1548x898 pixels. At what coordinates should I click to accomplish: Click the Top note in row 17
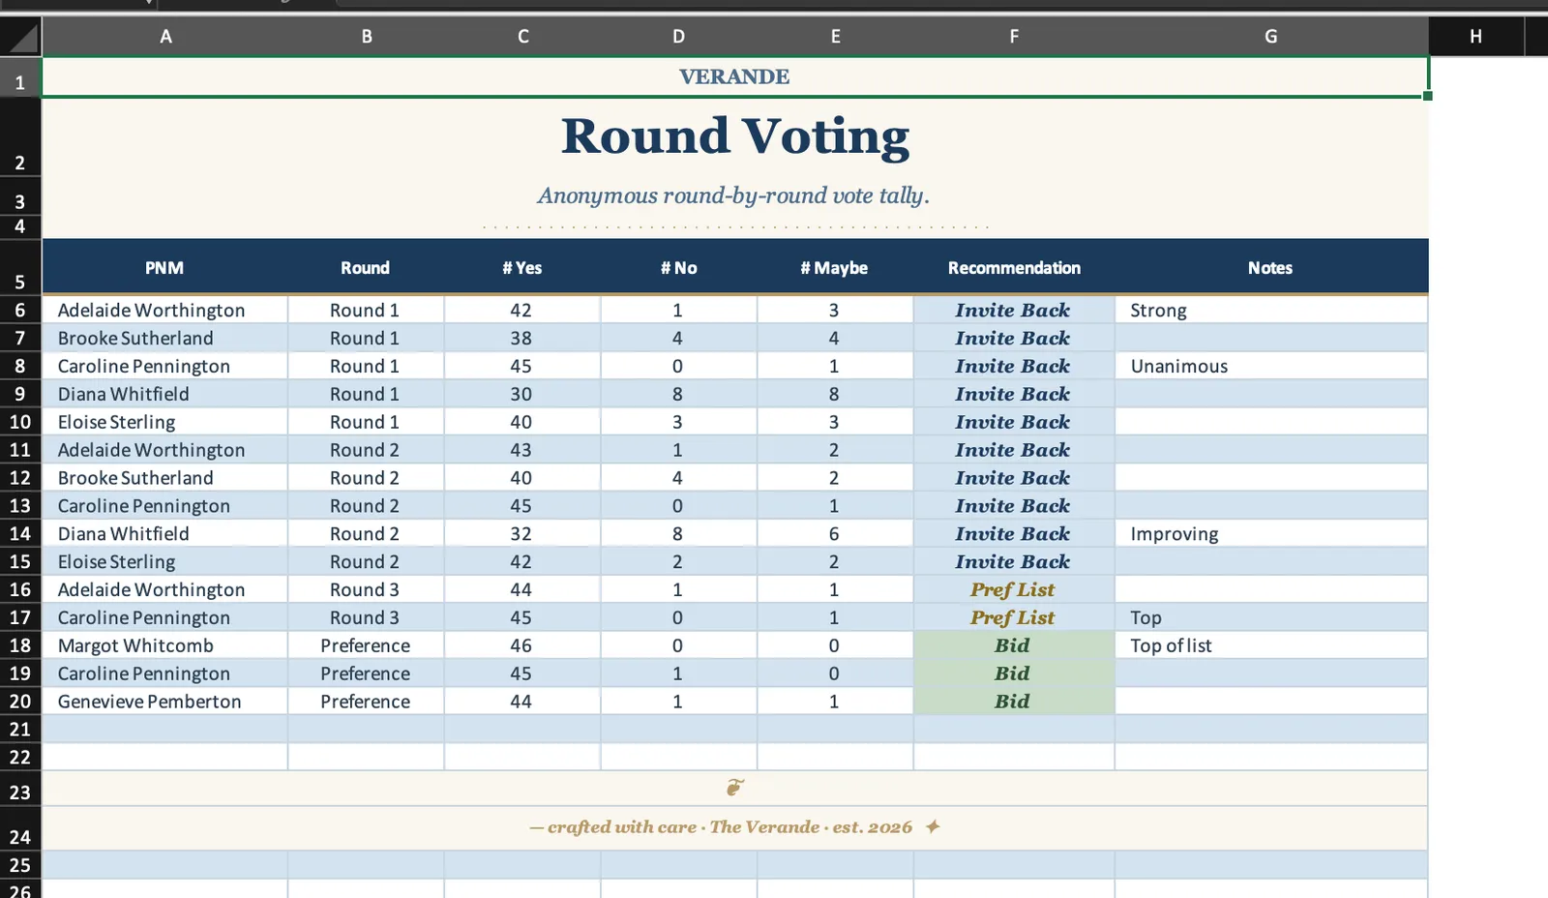1271,617
